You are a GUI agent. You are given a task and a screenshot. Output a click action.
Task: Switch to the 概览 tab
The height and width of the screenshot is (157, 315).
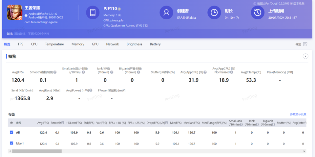coord(7,44)
